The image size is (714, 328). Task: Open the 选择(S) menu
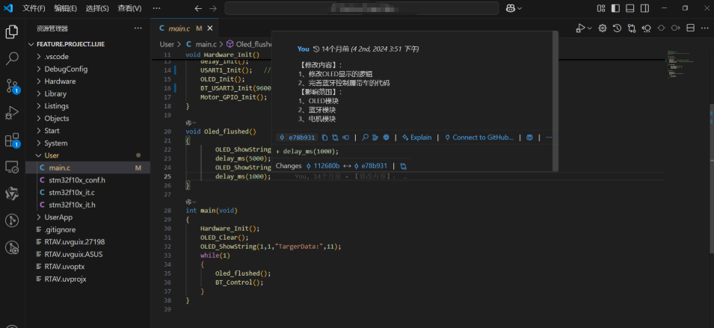pyautogui.click(x=97, y=8)
